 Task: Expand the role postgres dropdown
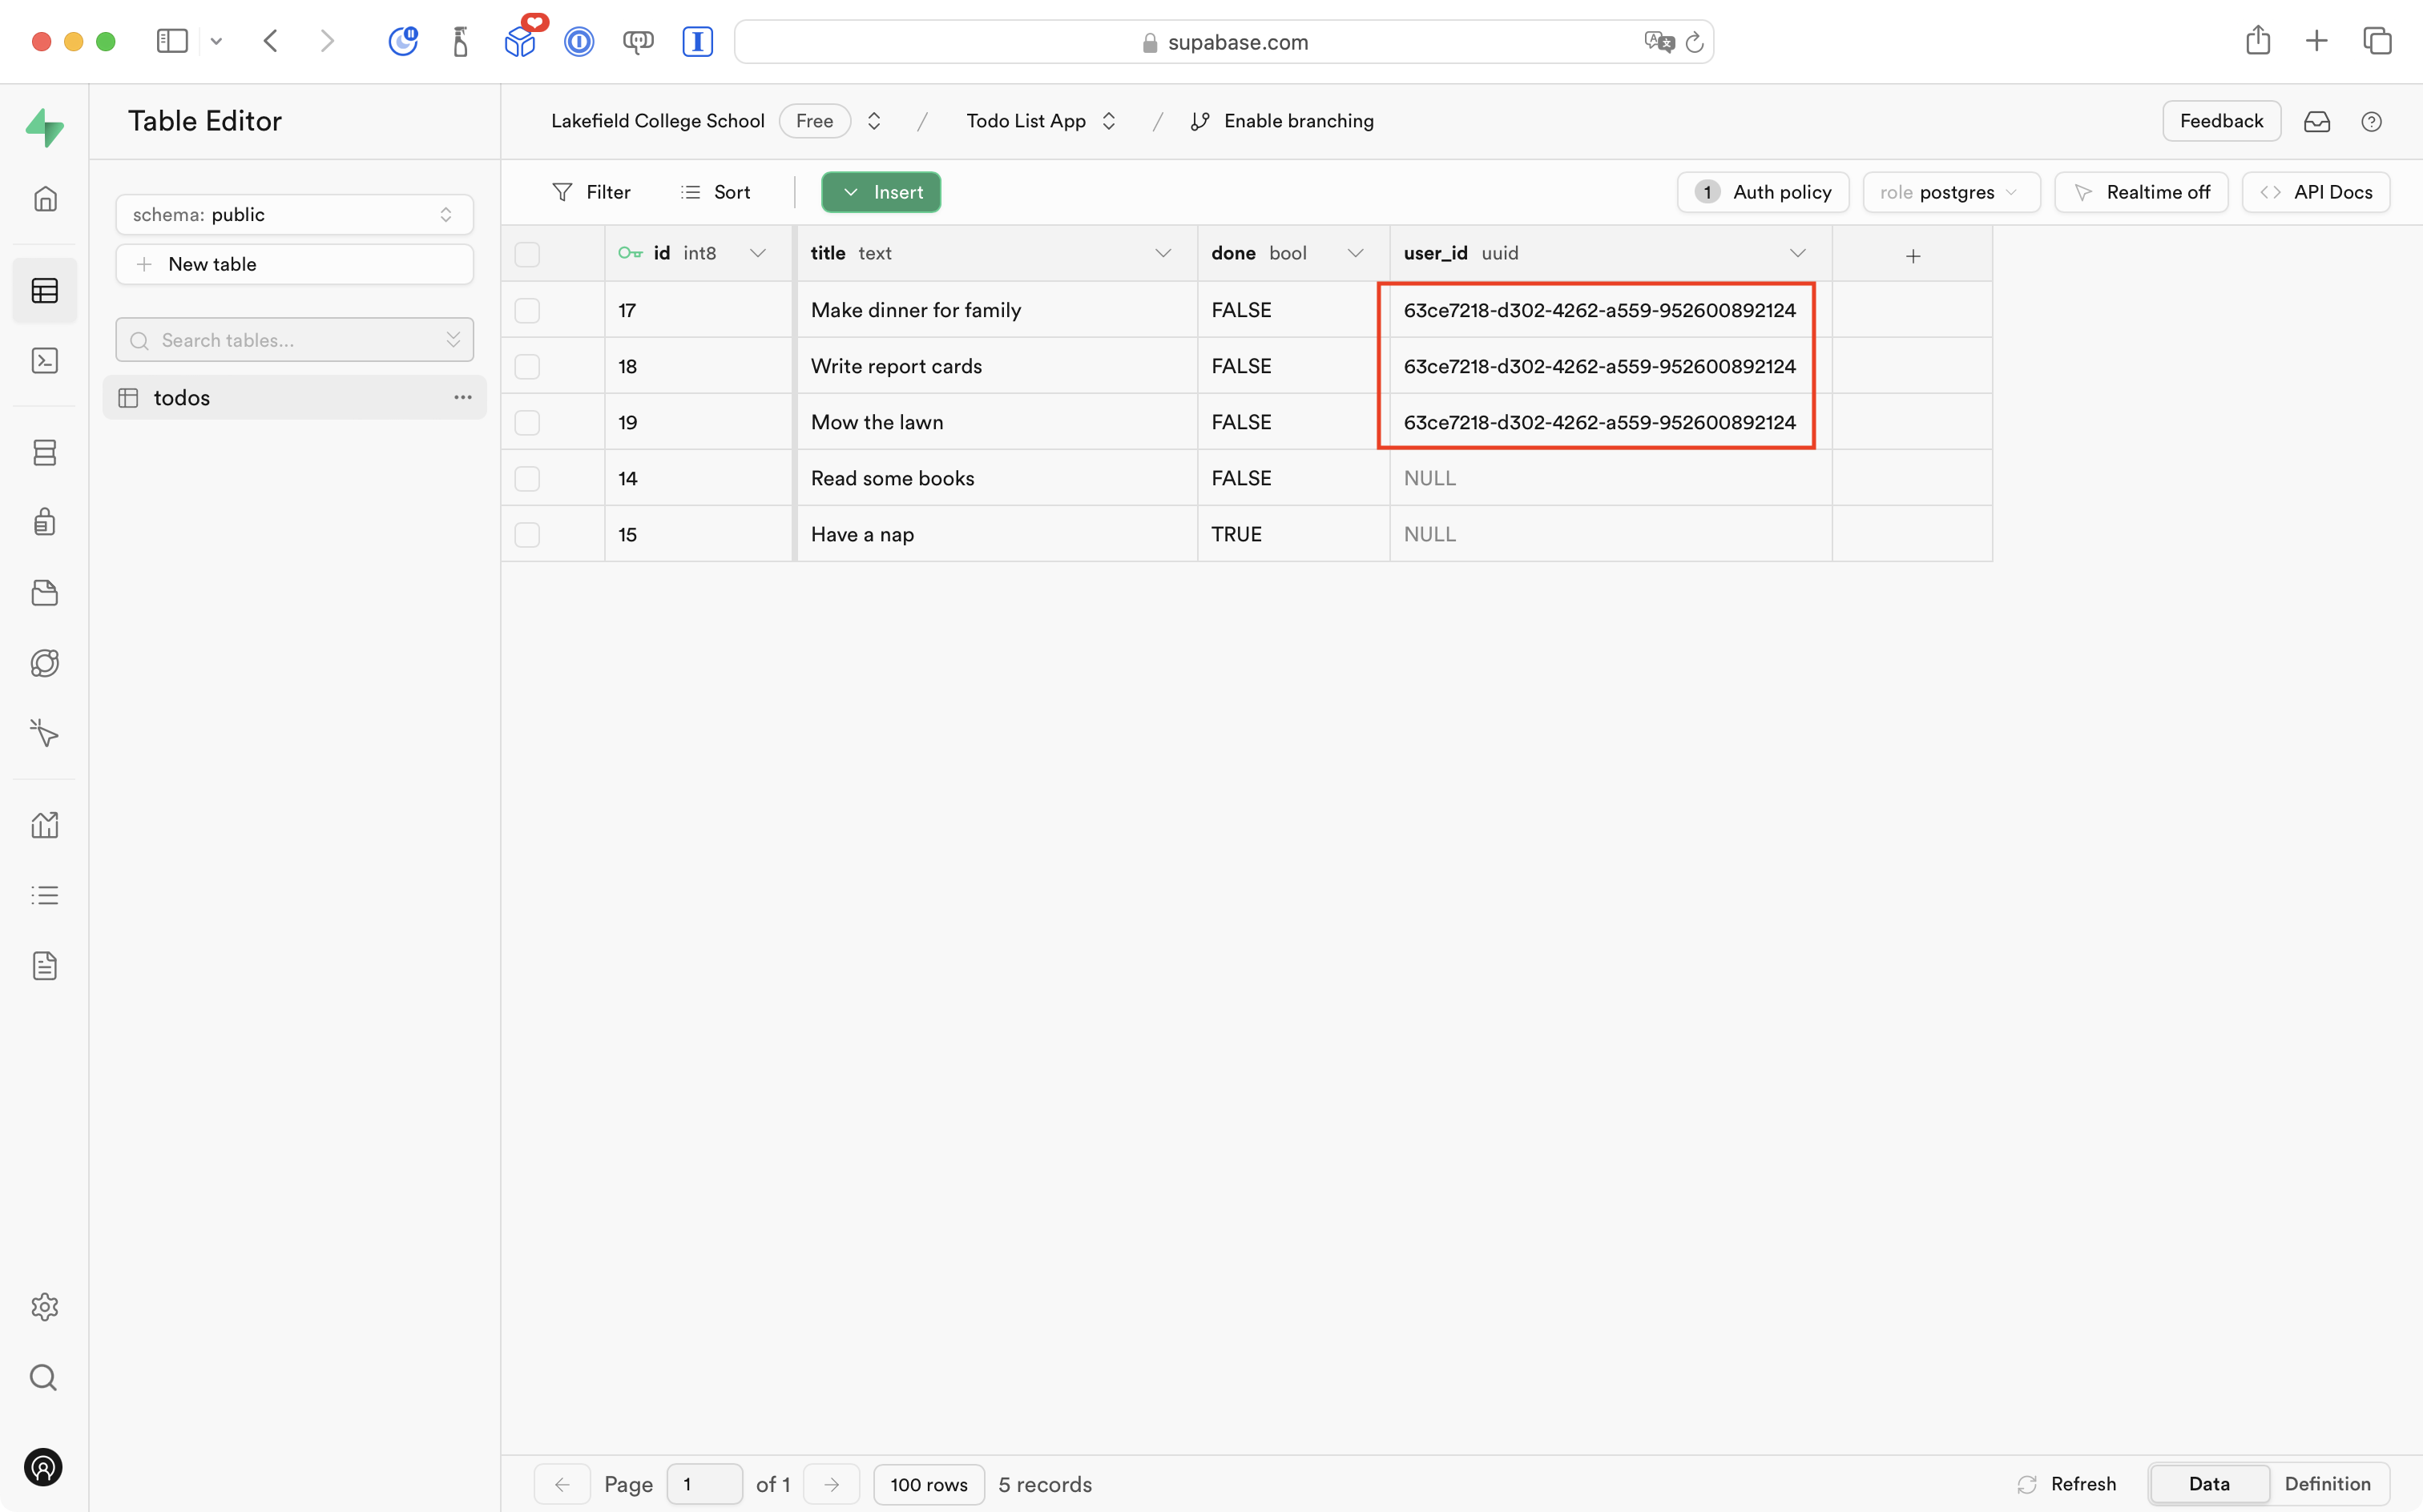coord(1949,192)
